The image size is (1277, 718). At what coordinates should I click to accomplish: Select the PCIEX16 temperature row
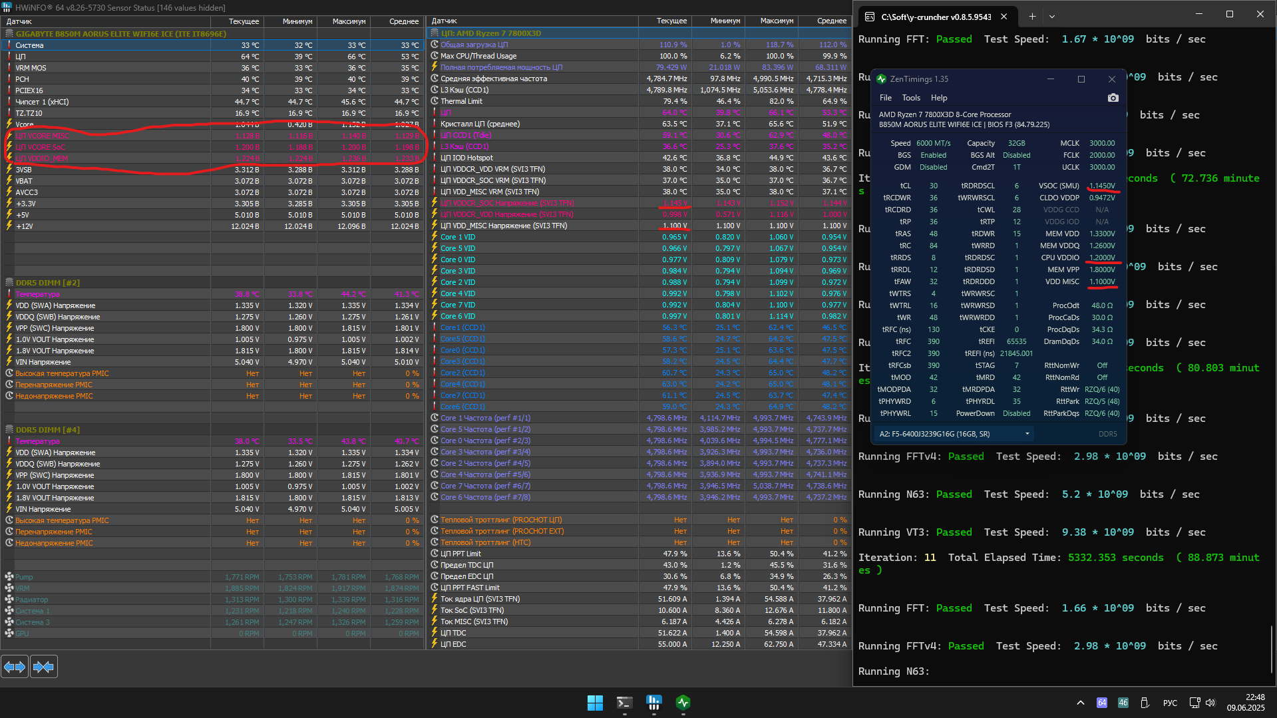tap(213, 90)
